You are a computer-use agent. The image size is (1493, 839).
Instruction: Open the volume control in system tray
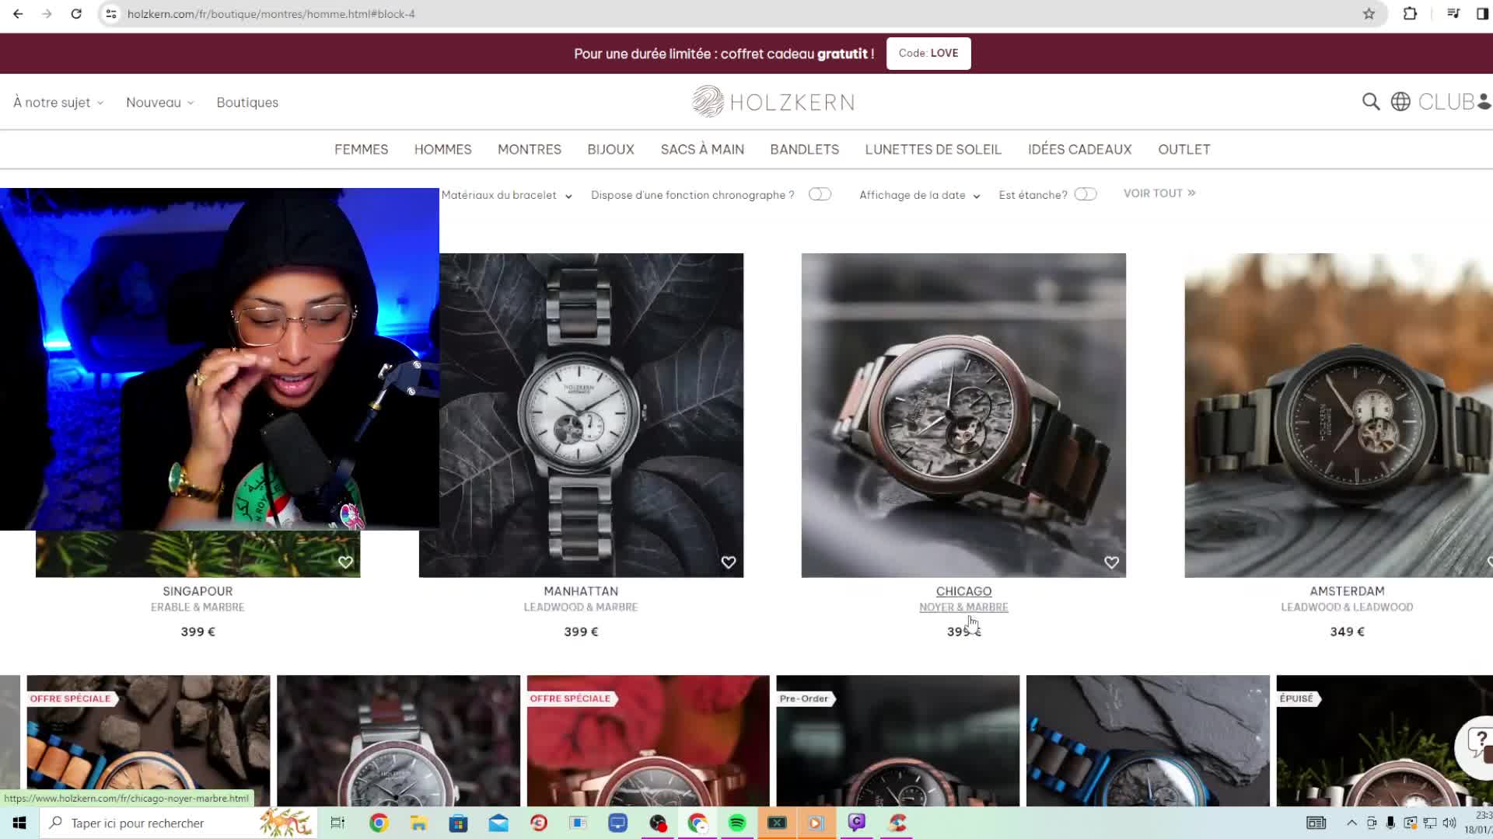pyautogui.click(x=1449, y=823)
